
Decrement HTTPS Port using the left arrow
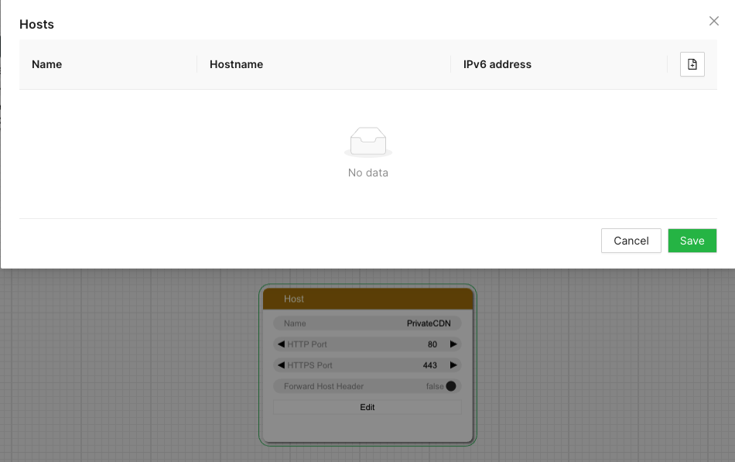[x=280, y=365]
